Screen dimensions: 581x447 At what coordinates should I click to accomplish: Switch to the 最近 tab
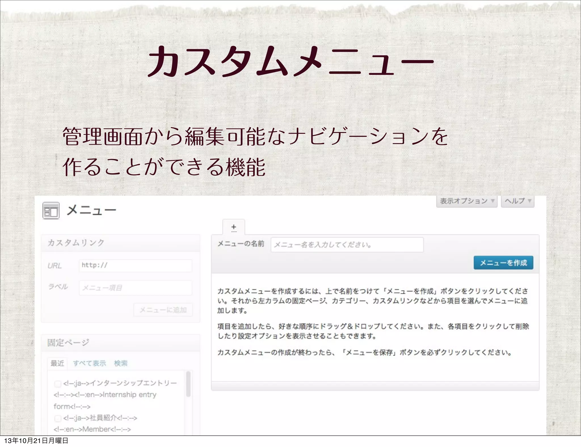click(57, 363)
